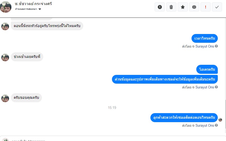
Task: Mark conversation unread with envelope icon
Action: 194,7
